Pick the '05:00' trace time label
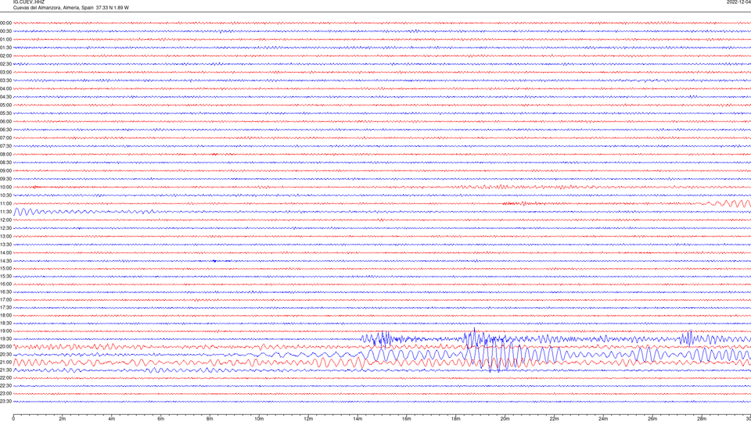 [5, 105]
